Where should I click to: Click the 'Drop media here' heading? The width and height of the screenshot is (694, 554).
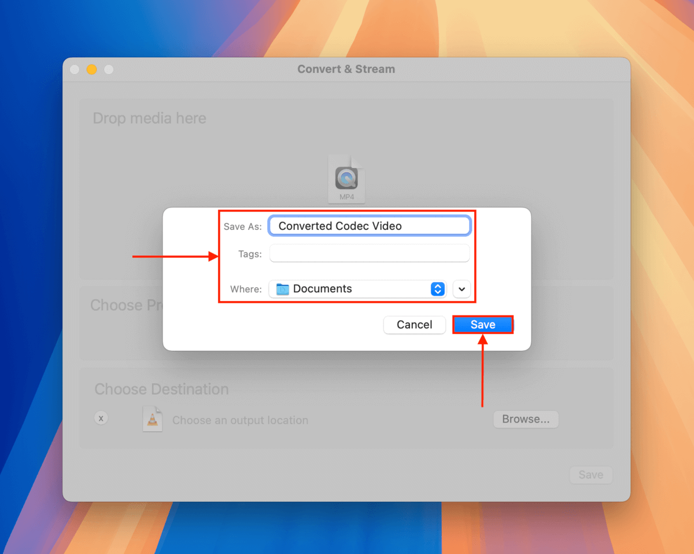point(149,118)
